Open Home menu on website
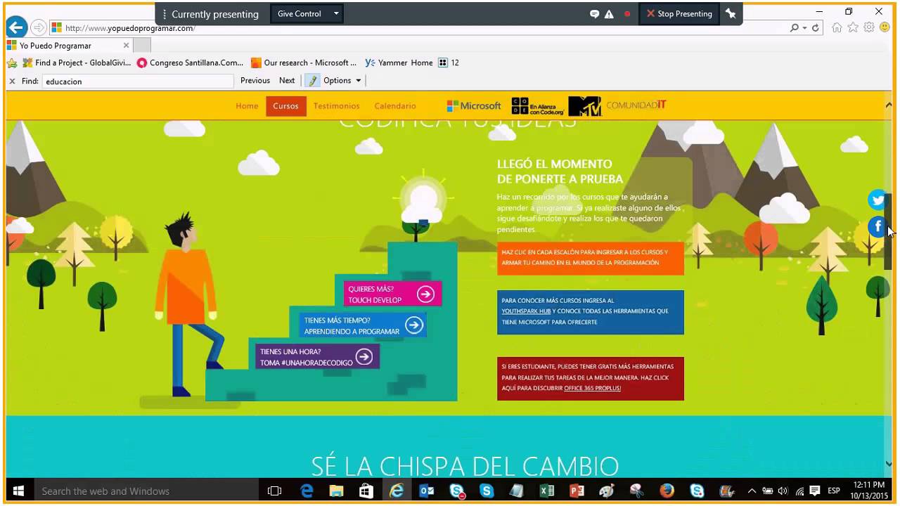Viewport: 900px width, 506px height. (x=247, y=106)
